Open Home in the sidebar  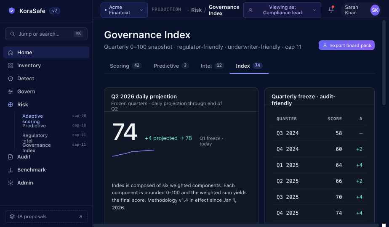tap(46, 53)
